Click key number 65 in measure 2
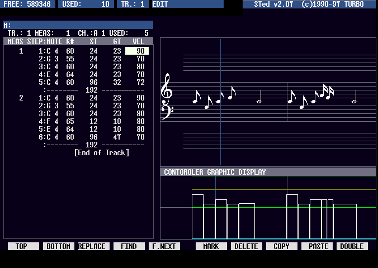378x268 pixels. point(70,121)
